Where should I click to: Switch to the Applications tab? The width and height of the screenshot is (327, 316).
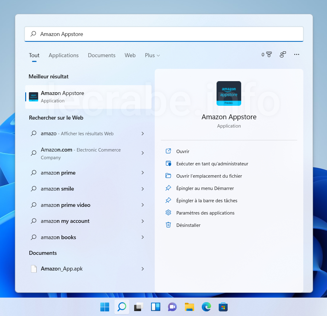[64, 55]
